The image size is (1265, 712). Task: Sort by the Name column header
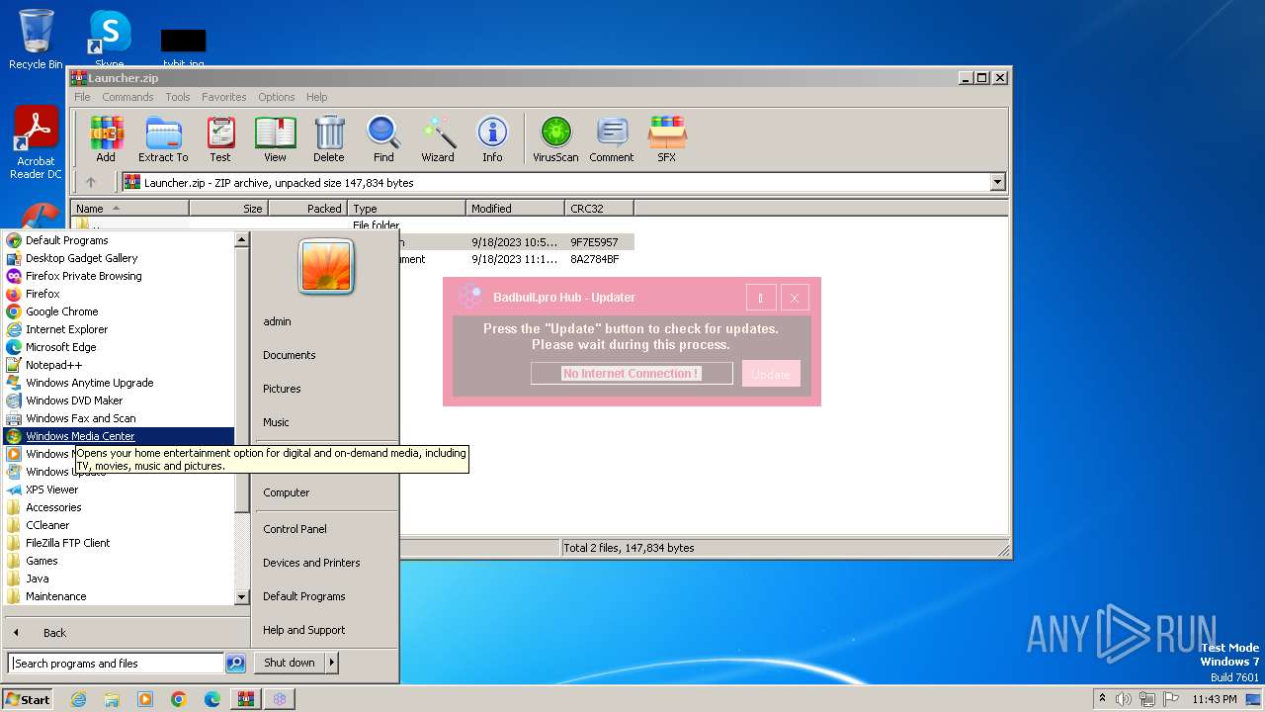click(x=129, y=209)
